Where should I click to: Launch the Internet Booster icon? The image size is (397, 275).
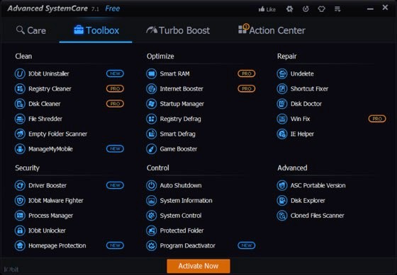coord(152,89)
